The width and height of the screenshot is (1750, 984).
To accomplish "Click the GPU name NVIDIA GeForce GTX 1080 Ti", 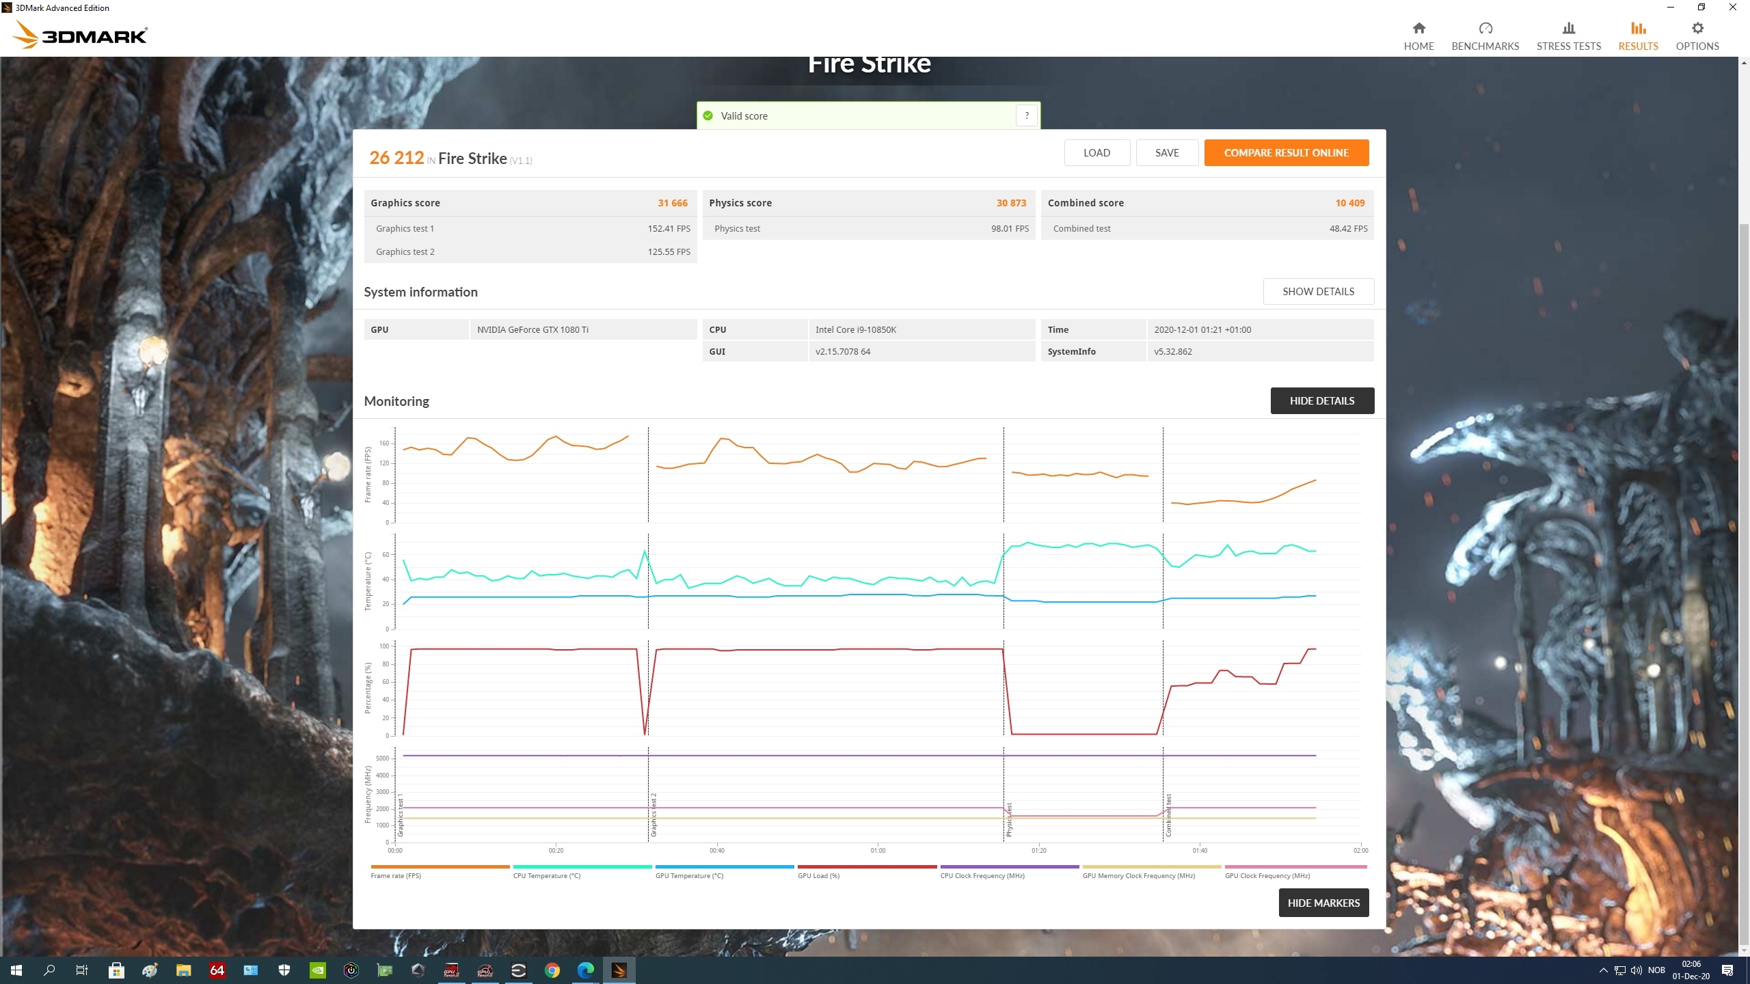I will coord(533,329).
